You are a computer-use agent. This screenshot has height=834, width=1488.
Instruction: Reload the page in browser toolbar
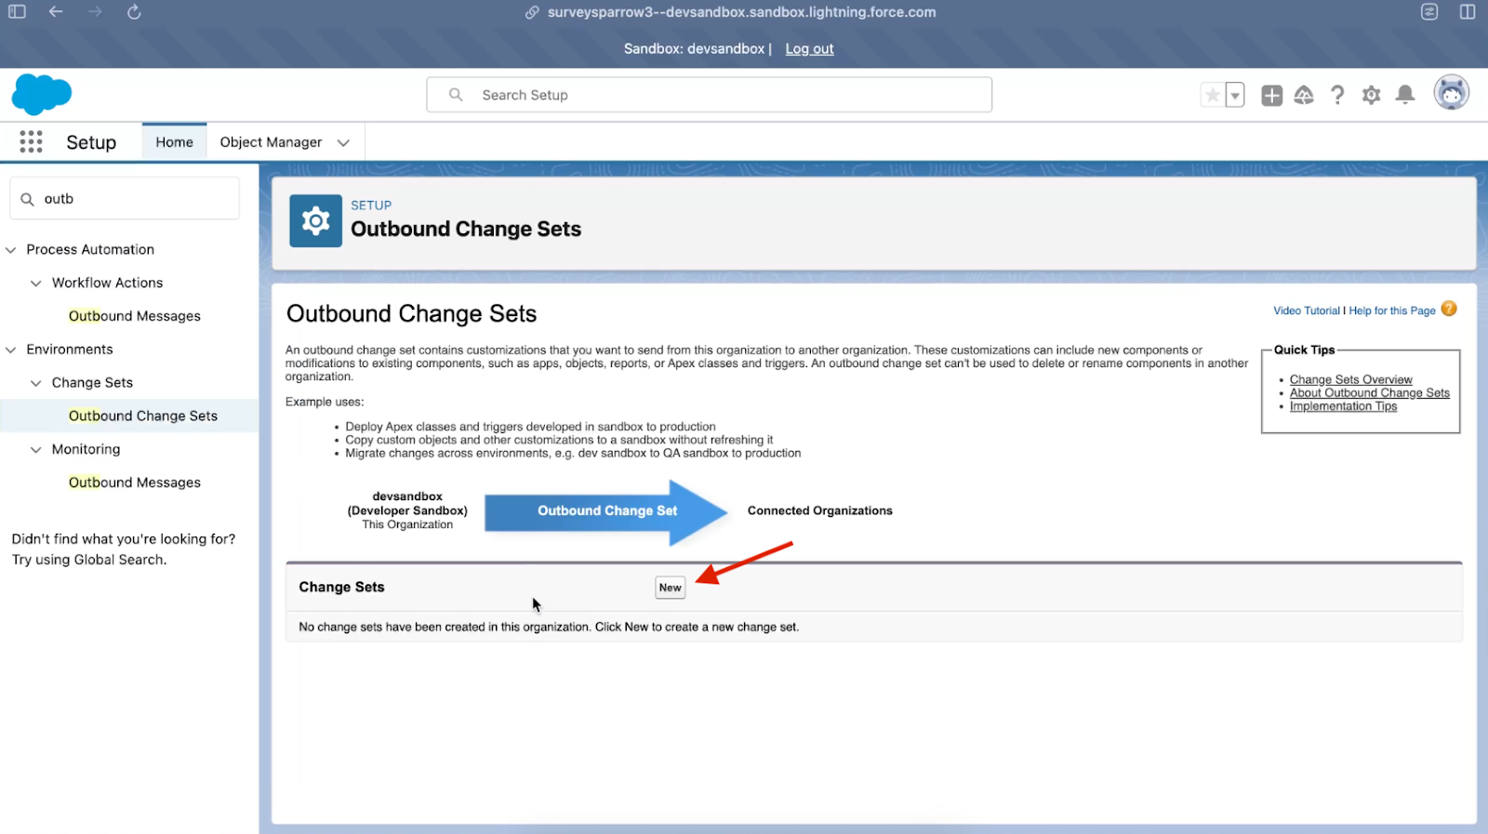coord(134,12)
